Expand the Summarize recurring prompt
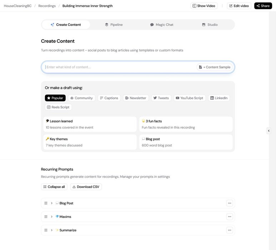This screenshot has width=276, height=250. 51,230
